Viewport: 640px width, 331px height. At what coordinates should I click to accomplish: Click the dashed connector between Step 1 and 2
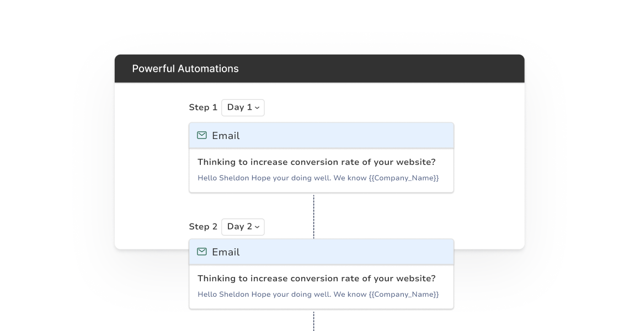[313, 217]
